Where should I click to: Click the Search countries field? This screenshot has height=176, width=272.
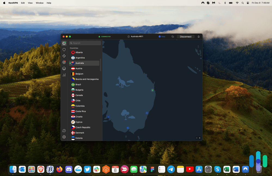tap(85, 43)
